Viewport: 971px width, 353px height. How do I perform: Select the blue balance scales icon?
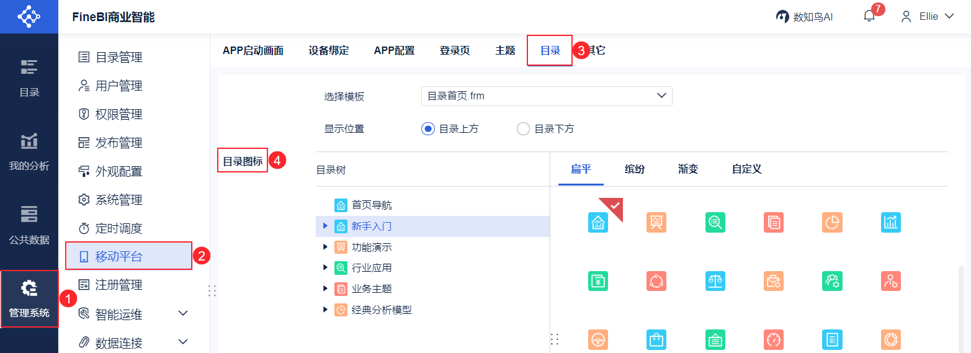[715, 281]
